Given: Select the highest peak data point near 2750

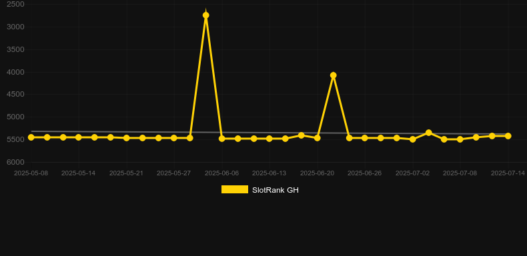Looking at the screenshot, I should click(x=206, y=15).
